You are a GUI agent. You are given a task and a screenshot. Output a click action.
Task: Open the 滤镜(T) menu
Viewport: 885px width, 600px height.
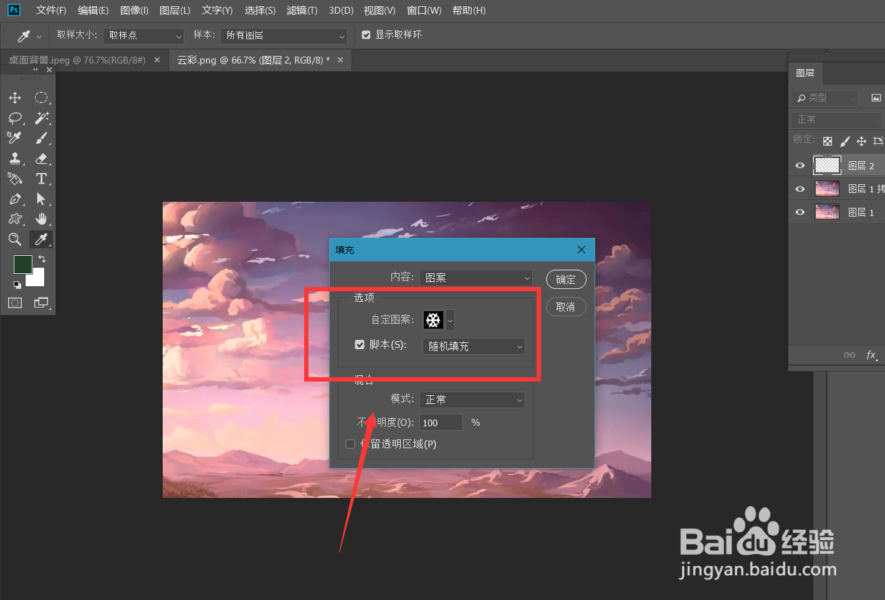[x=302, y=11]
